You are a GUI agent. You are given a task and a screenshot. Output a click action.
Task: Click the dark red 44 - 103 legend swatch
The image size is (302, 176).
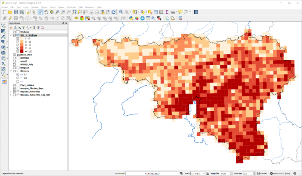coord(22,51)
